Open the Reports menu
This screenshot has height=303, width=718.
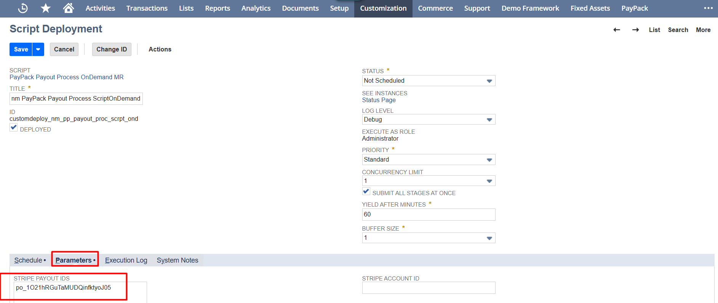[x=217, y=8]
